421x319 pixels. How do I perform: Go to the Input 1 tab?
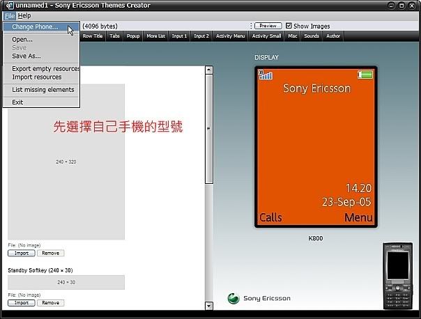pos(179,36)
